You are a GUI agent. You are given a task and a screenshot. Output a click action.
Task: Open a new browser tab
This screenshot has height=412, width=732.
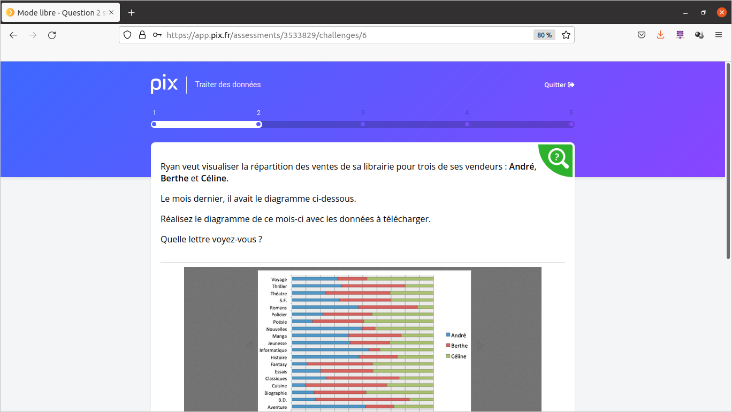(132, 13)
